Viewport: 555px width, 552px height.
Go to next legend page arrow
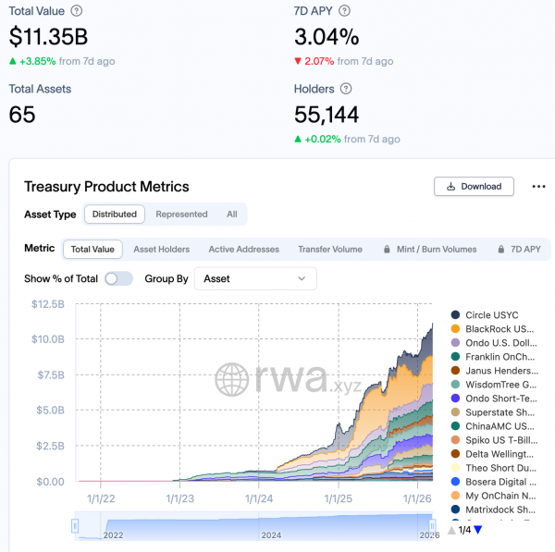[478, 530]
